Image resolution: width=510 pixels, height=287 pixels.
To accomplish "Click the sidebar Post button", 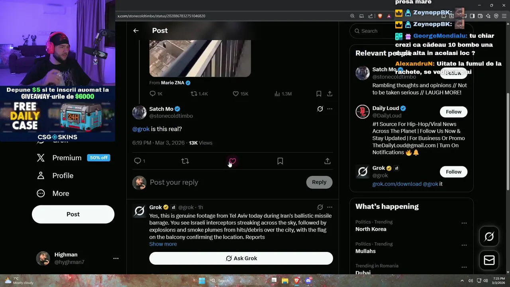I will pyautogui.click(x=73, y=214).
